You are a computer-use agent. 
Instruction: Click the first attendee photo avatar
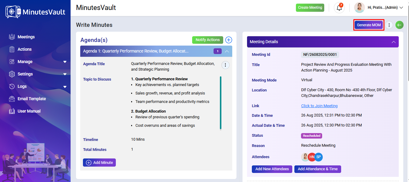305,157
